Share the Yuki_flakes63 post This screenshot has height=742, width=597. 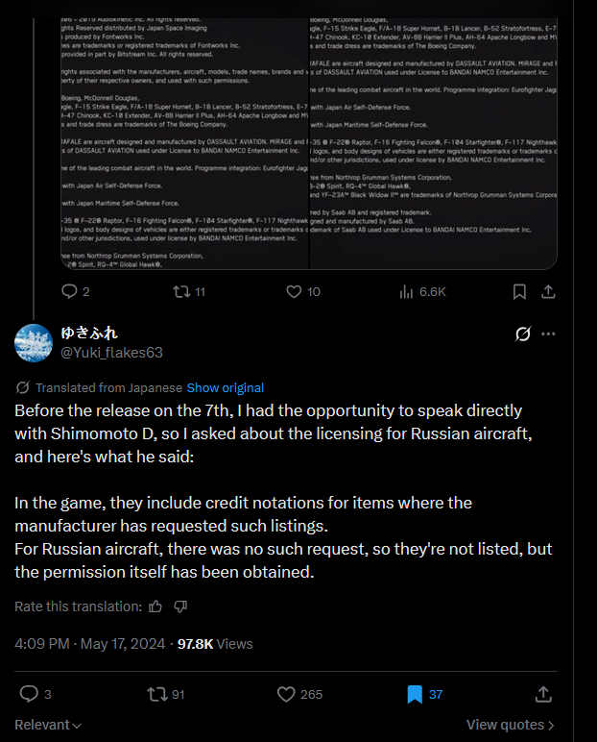(x=542, y=694)
